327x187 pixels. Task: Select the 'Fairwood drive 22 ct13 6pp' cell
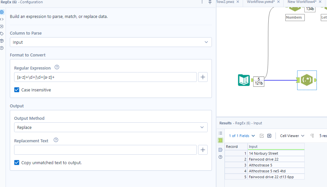tap(276, 177)
